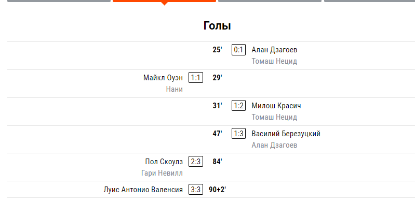Screen dimensions: 415x201
Task: Open Пол Скоулз player profile
Action: pyautogui.click(x=164, y=162)
